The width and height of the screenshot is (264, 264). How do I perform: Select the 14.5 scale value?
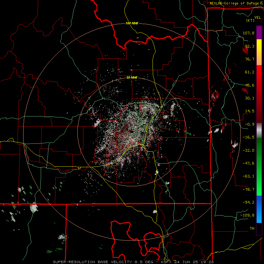pyautogui.click(x=250, y=111)
